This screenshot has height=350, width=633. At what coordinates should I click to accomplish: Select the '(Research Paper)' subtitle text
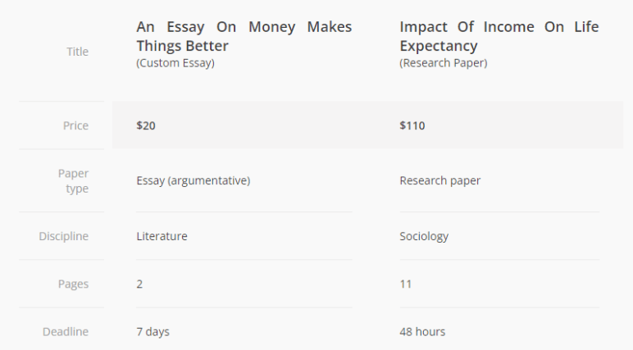point(444,63)
